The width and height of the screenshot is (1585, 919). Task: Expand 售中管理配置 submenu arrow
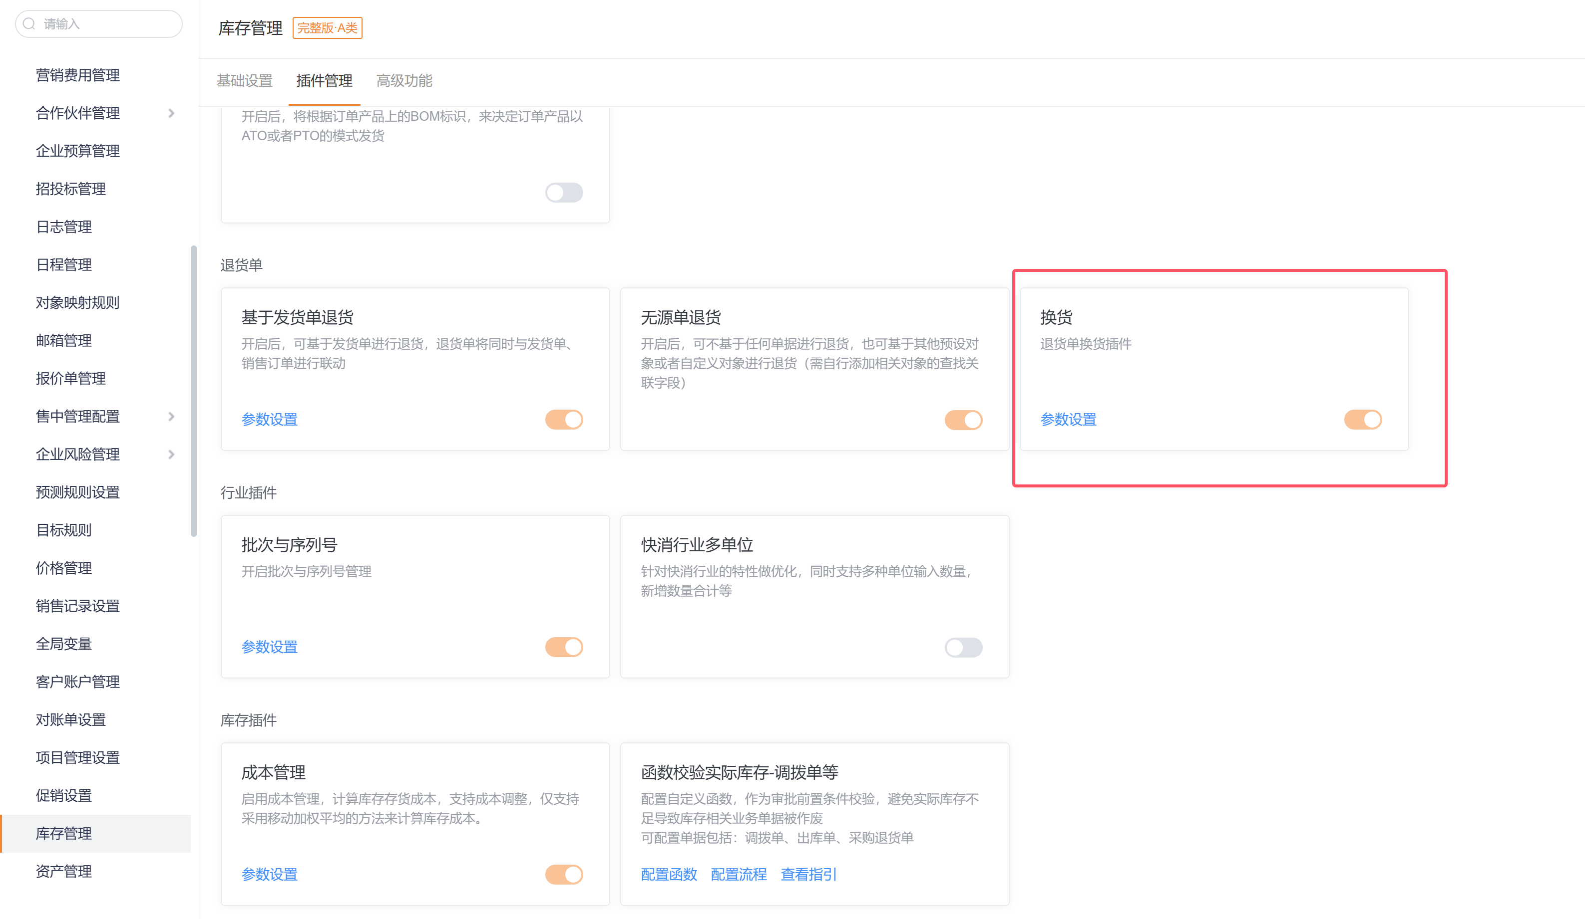point(171,416)
